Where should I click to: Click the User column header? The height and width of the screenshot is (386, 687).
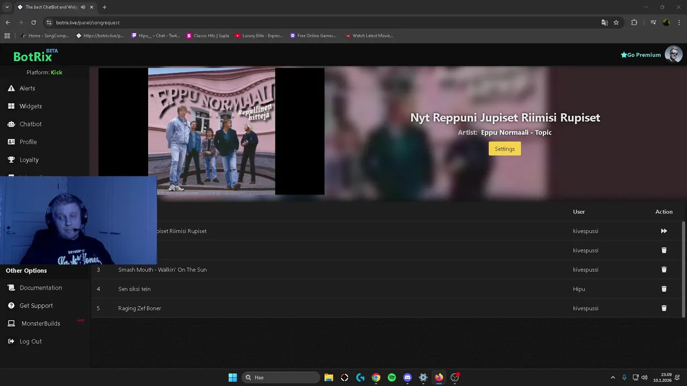[x=579, y=212]
